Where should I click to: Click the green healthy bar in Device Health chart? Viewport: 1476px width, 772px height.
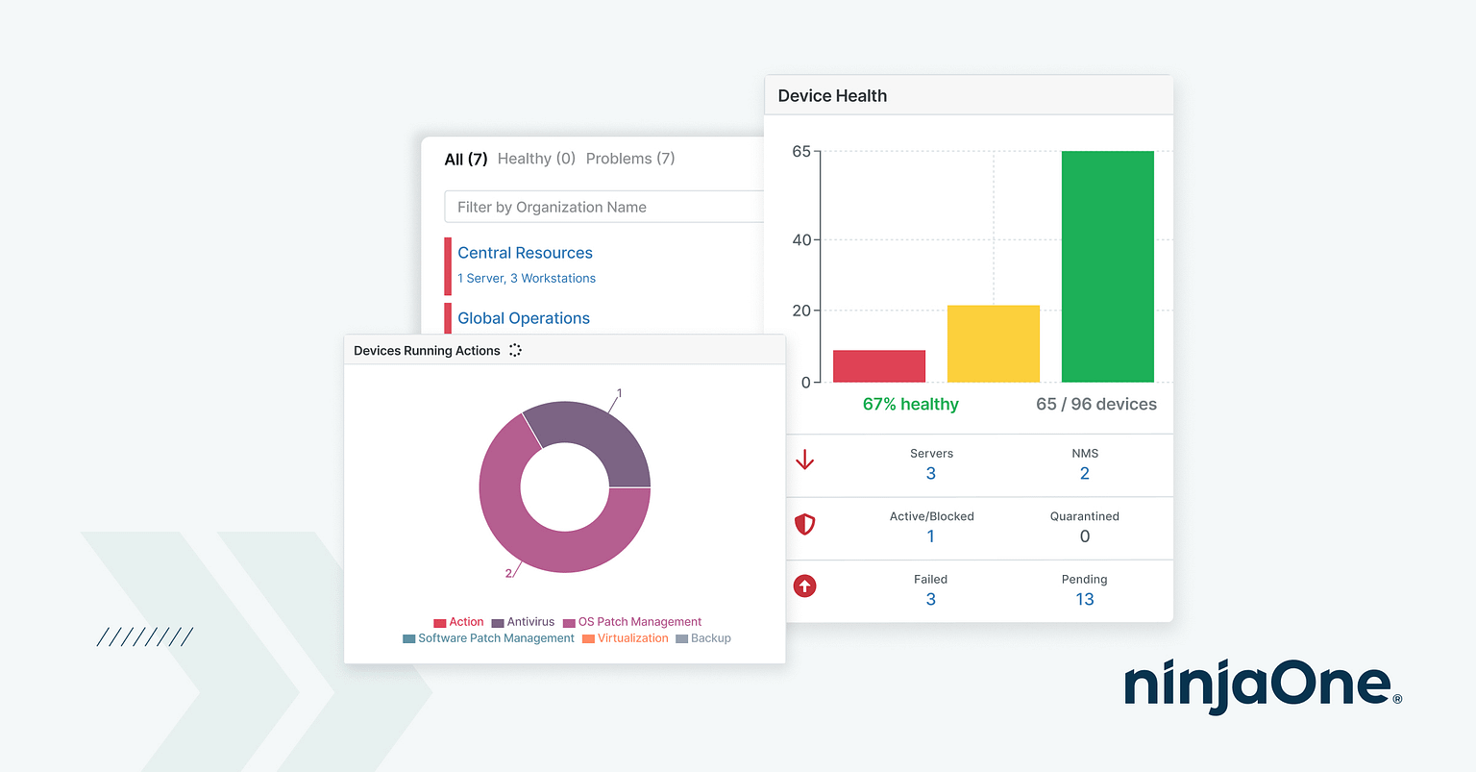[1106, 264]
